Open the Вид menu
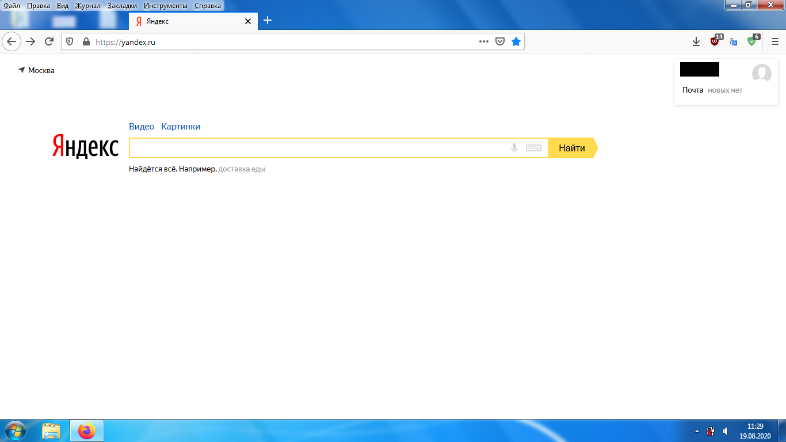Viewport: 786px width, 442px height. click(x=63, y=5)
